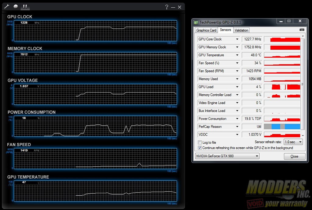
Task: Open the wrench settings icon in monitoring window
Action: coord(6,7)
